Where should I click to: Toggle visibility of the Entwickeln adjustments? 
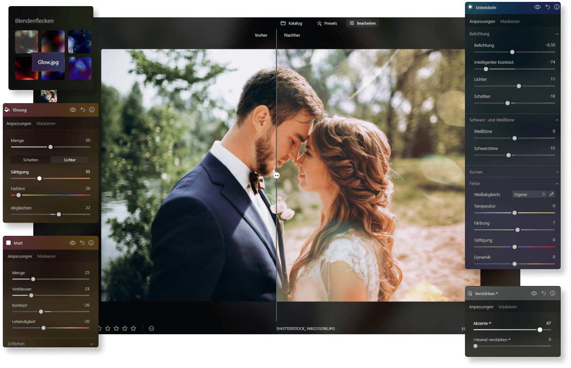537,7
